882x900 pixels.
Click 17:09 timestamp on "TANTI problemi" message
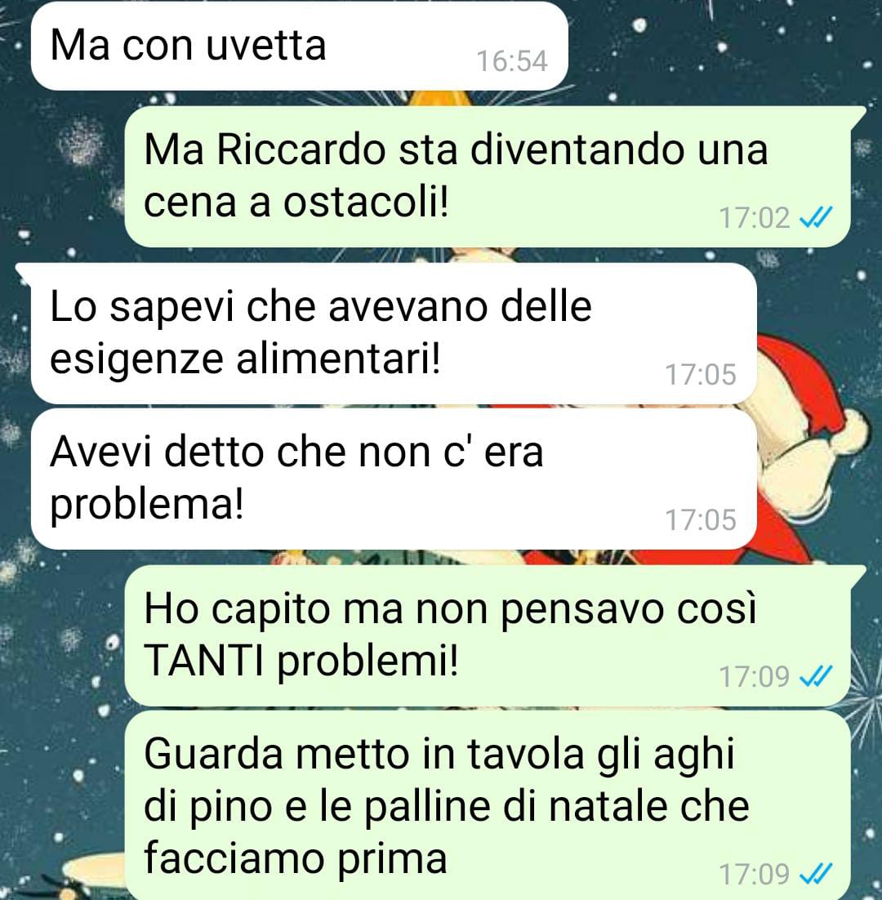point(754,677)
